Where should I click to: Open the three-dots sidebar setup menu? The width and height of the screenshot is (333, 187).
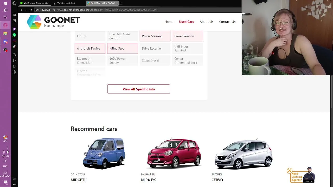14,184
